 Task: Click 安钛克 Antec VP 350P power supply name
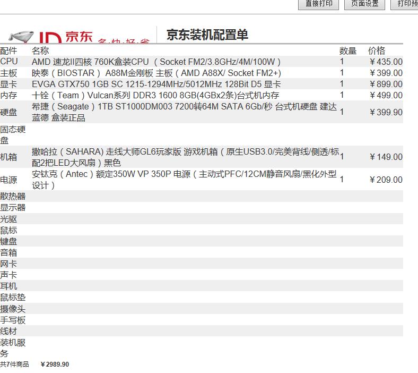pyautogui.click(x=184, y=180)
